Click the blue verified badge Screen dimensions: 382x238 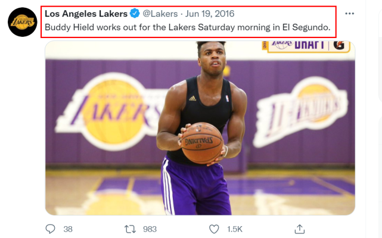135,14
